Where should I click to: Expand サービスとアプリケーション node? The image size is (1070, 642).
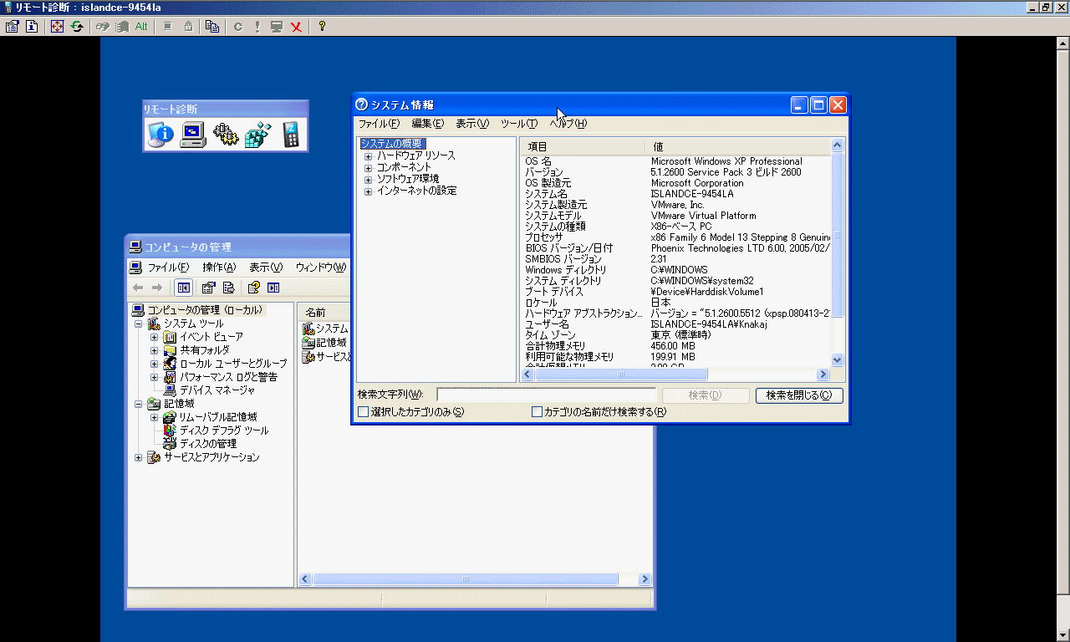click(x=139, y=457)
